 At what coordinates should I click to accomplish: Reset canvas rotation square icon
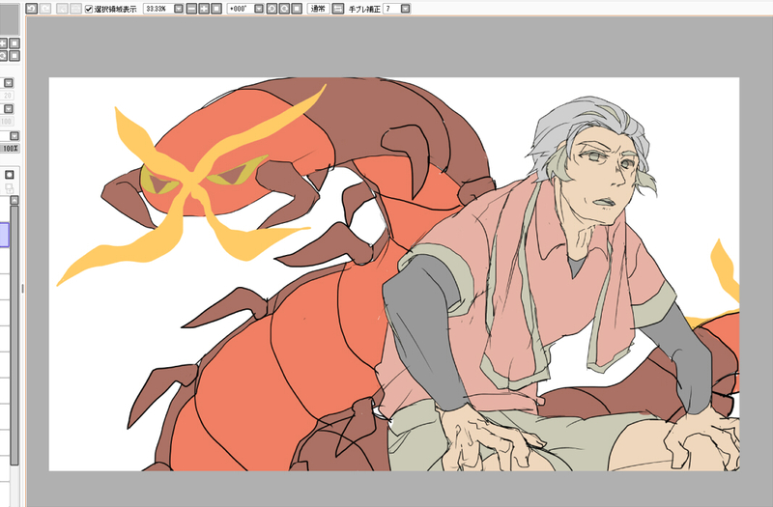(x=297, y=9)
